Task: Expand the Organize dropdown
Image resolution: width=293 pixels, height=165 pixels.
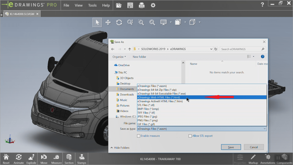Action: (119, 57)
